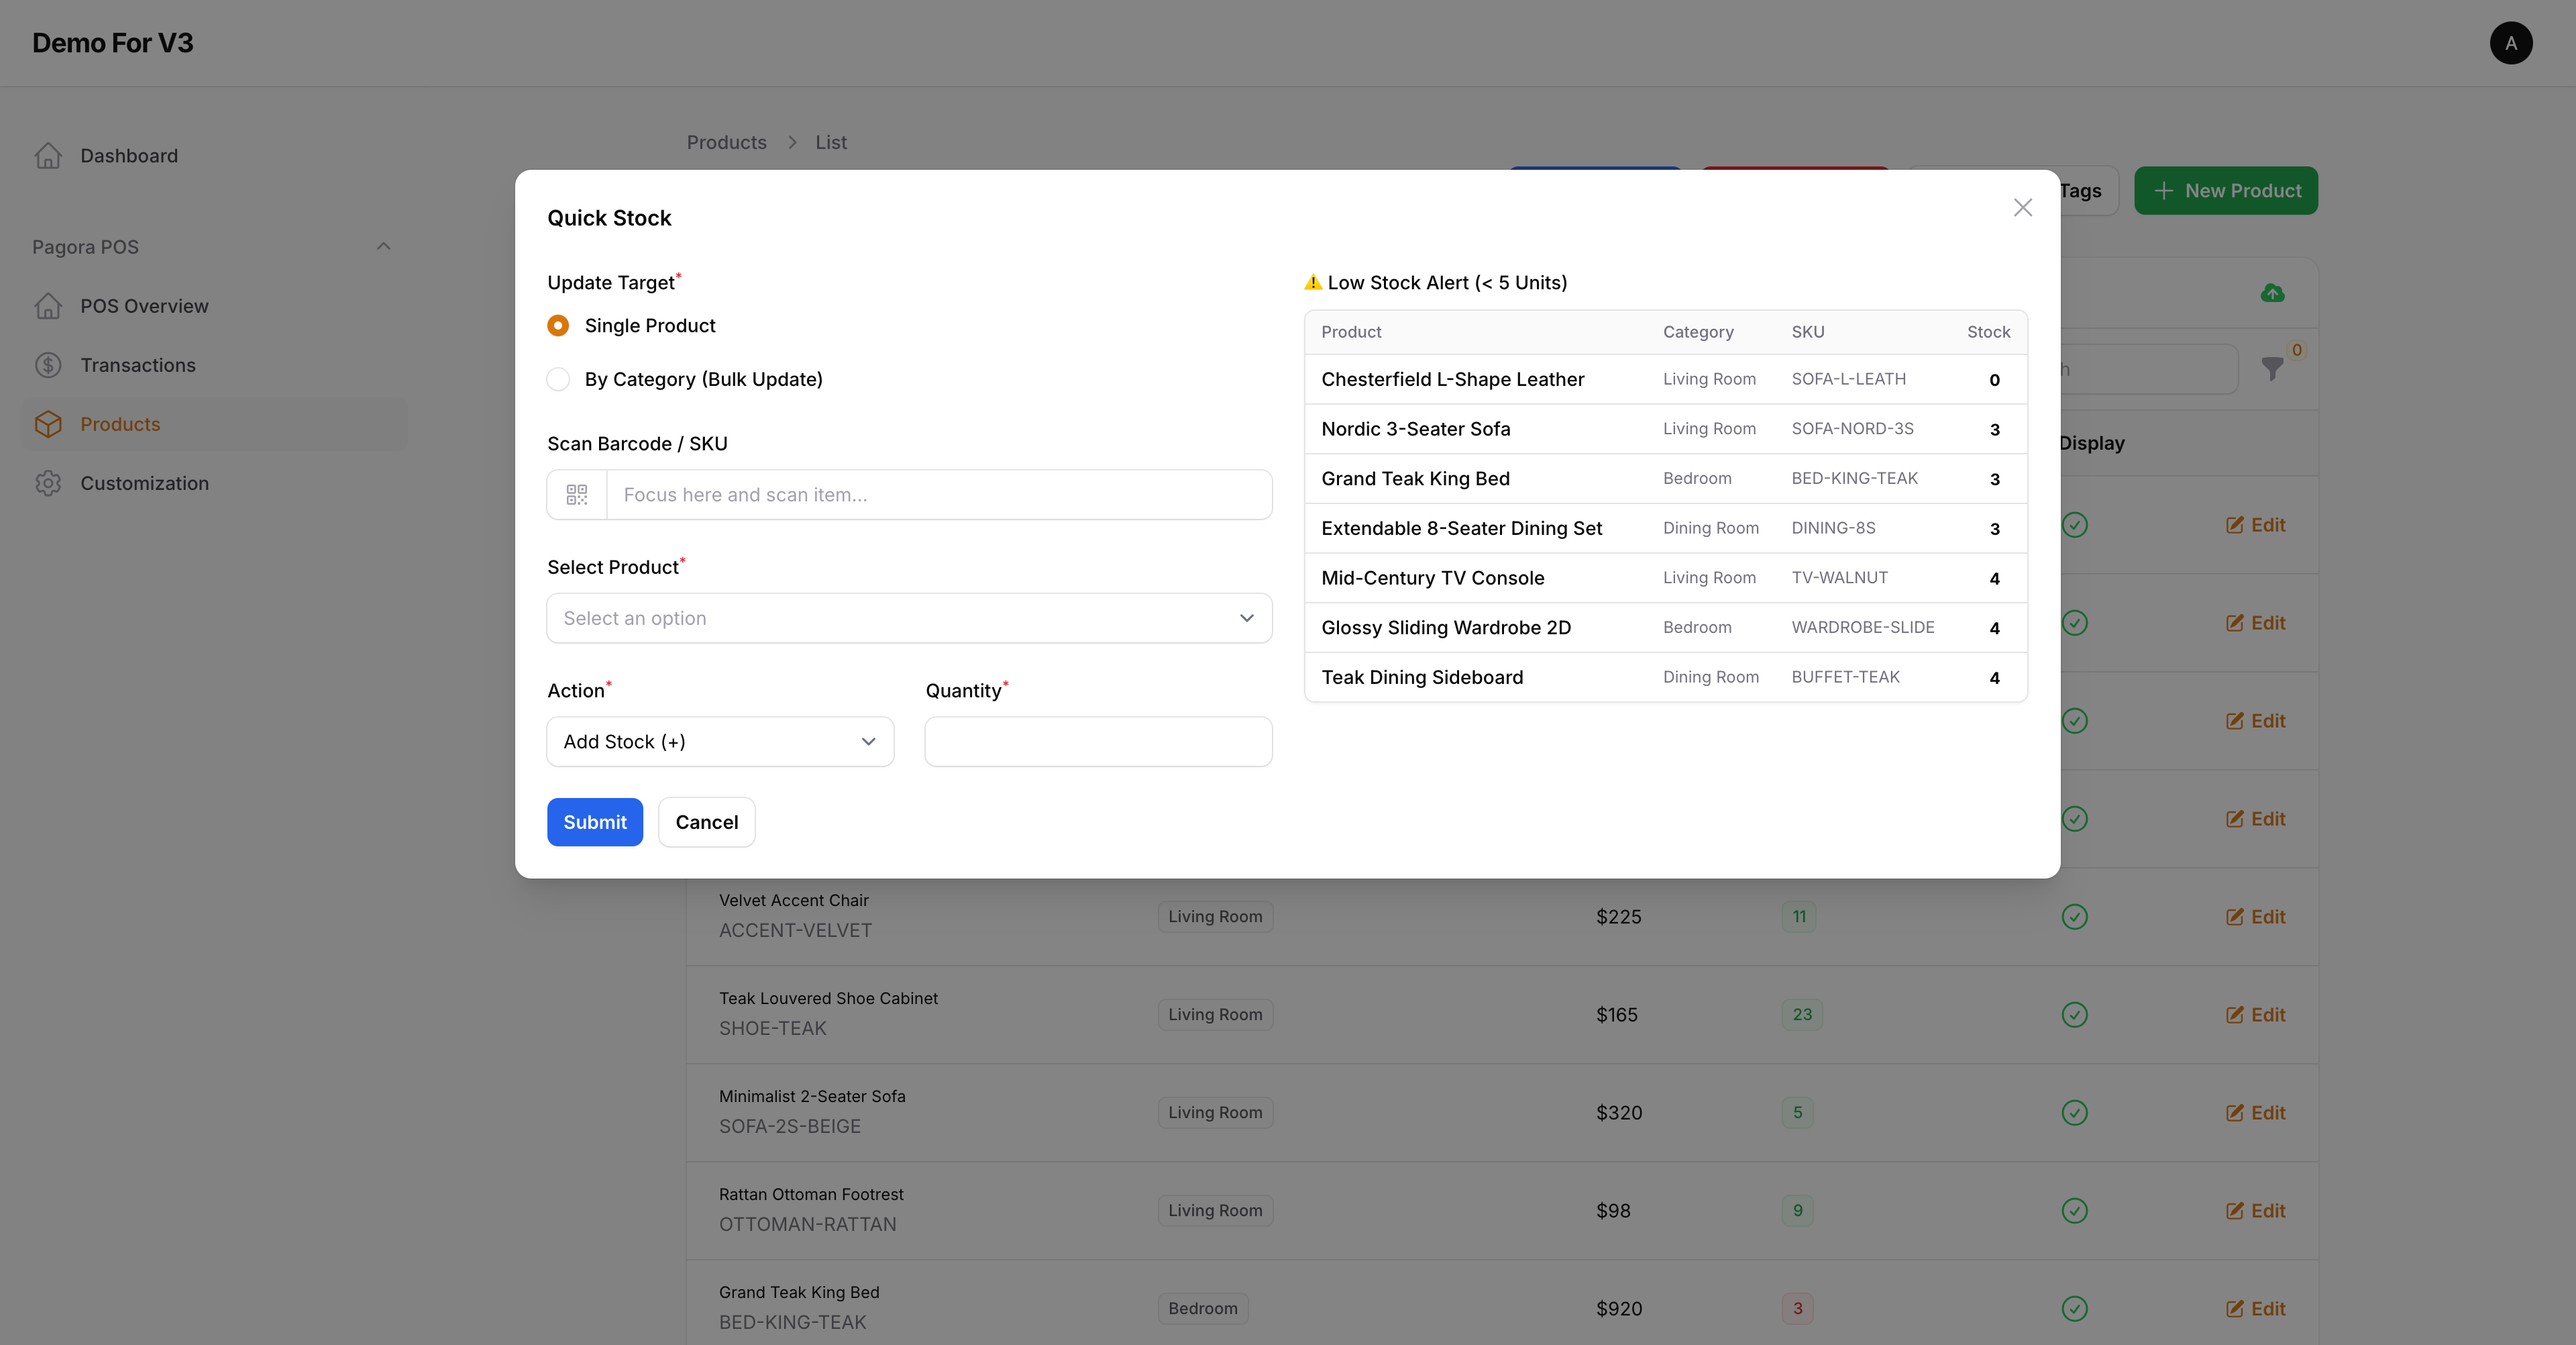Click the barcode scan QR icon
2576x1345 pixels.
coord(577,495)
